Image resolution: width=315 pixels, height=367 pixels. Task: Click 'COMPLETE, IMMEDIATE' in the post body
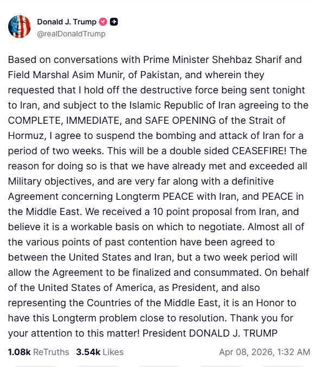65,121
